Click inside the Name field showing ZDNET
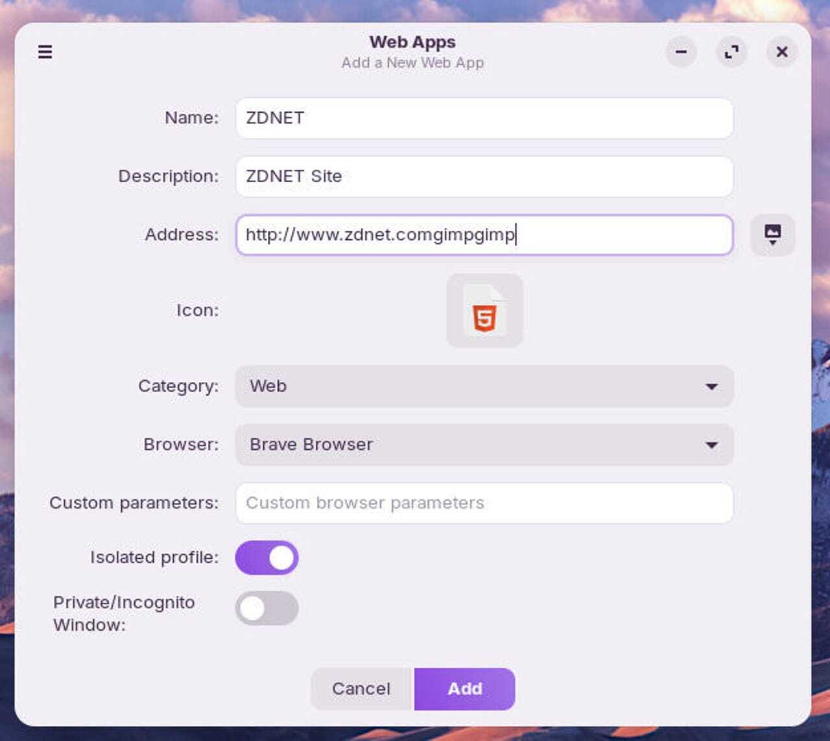This screenshot has width=830, height=741. point(484,118)
